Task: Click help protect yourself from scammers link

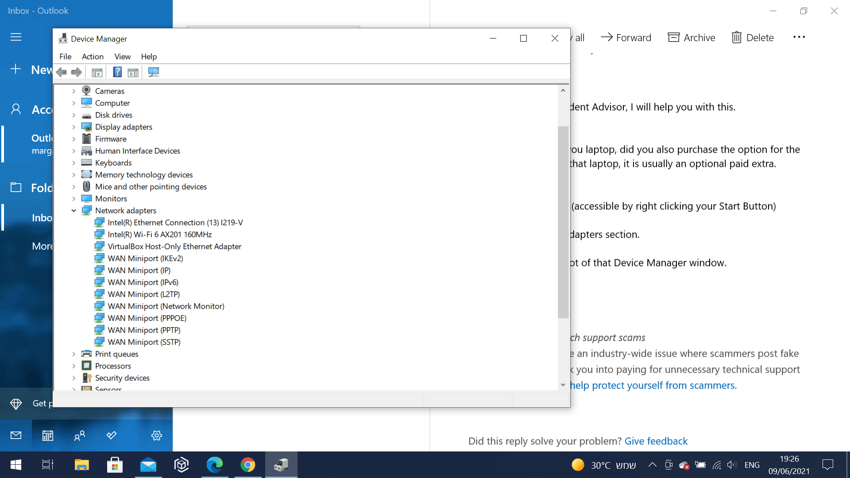Action: click(x=653, y=385)
